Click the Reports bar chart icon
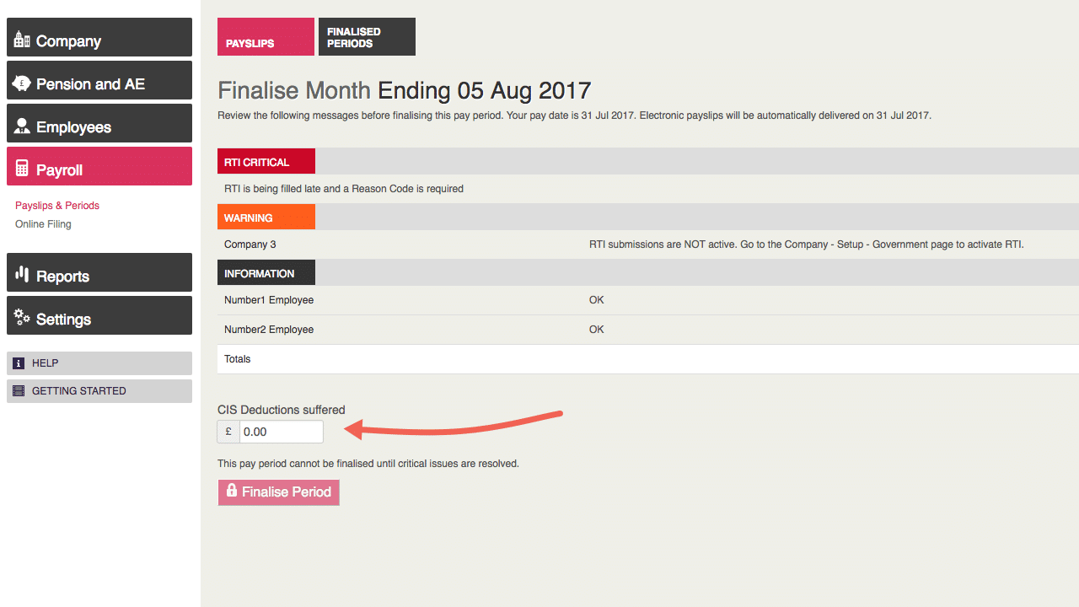Image resolution: width=1079 pixels, height=607 pixels. tap(22, 275)
